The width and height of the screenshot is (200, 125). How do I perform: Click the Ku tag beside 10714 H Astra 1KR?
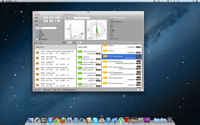pyautogui.click(x=80, y=57)
